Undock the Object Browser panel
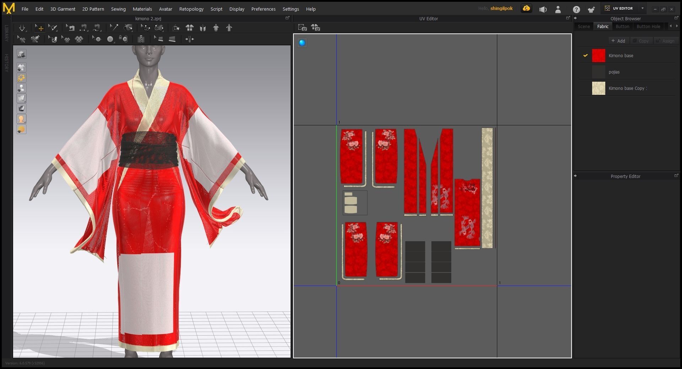Viewport: 682px width, 369px height. pyautogui.click(x=676, y=18)
